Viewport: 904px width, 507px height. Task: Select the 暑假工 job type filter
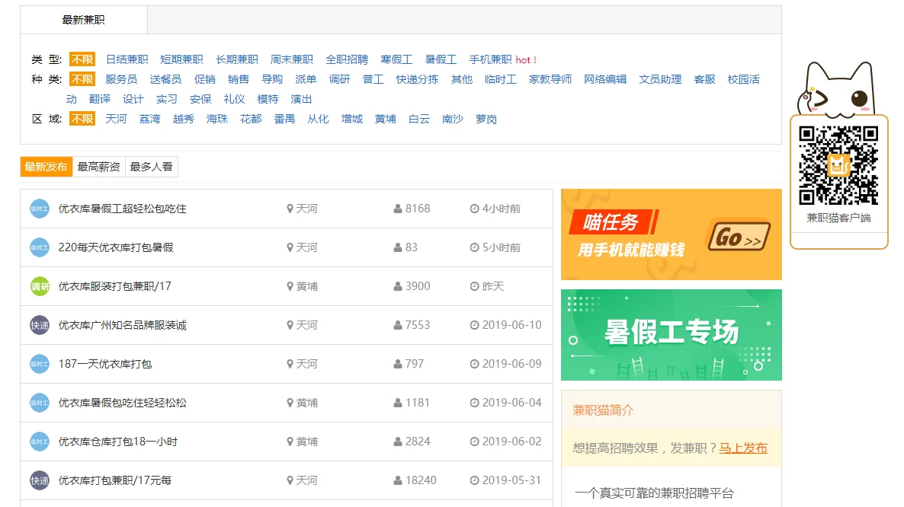click(441, 59)
